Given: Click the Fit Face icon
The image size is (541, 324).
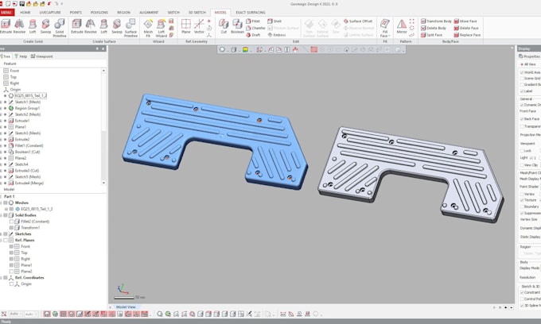Looking at the screenshot, I should [x=385, y=24].
